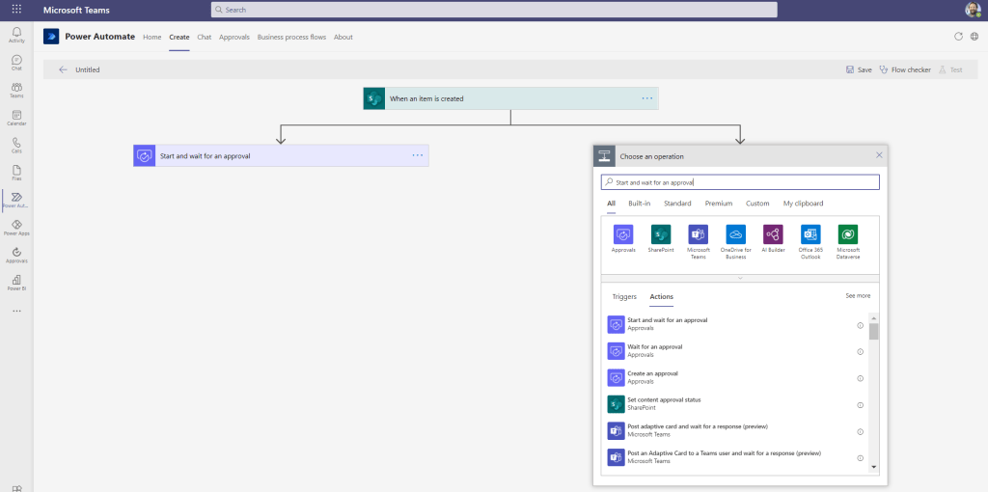This screenshot has width=988, height=492.
Task: Open approval action card ellipsis menu
Action: pos(418,155)
